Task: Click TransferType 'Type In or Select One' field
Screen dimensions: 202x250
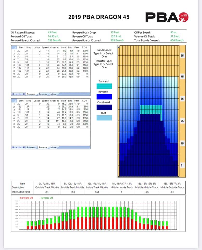Action: tap(103, 66)
